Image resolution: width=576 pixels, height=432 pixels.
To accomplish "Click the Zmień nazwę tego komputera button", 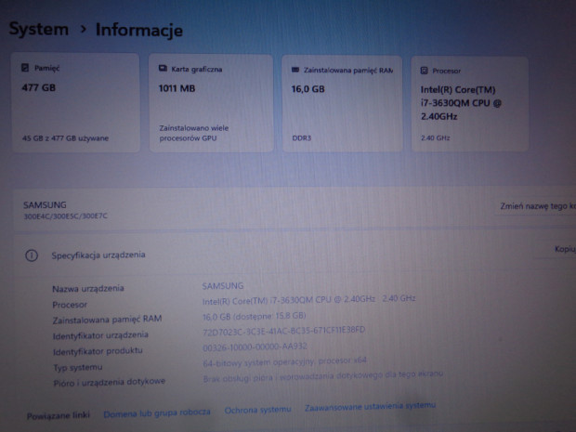I will (x=535, y=206).
